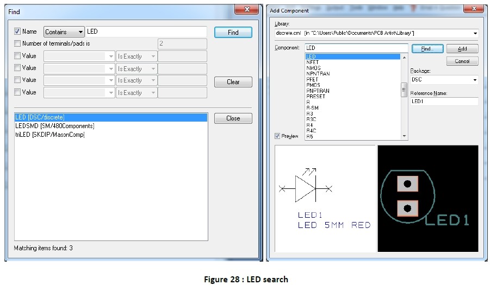Select LED [DSC/discrete] search result

[41, 117]
